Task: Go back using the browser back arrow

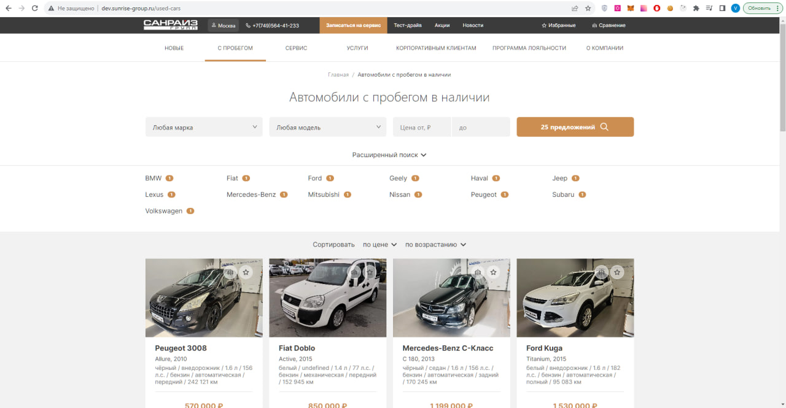Action: 9,9
